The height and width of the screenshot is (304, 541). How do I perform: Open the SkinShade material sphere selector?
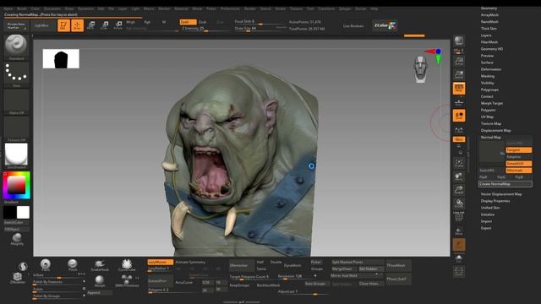click(x=16, y=155)
